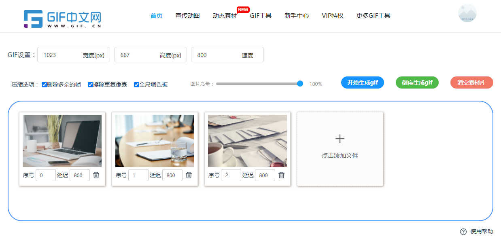Open 新手中心 menu item
The height and width of the screenshot is (241, 501).
pos(297,16)
